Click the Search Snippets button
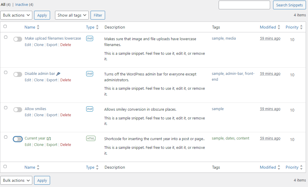Image resolution: width=308 pixels, height=187 pixels. [x=289, y=5]
